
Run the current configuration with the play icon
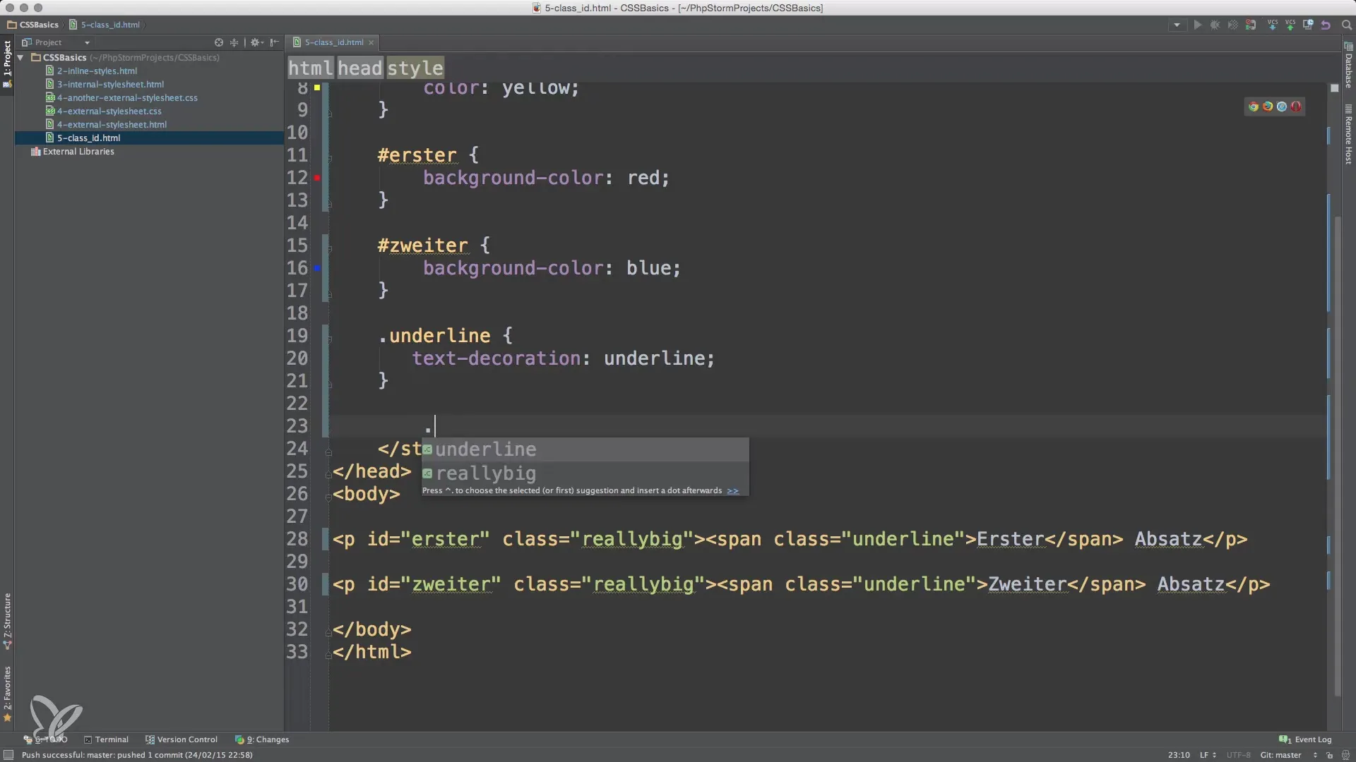point(1197,25)
